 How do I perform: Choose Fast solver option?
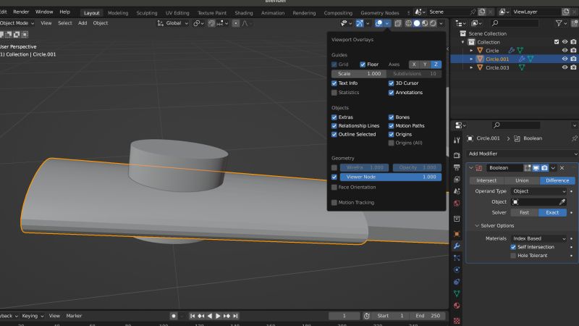(524, 212)
